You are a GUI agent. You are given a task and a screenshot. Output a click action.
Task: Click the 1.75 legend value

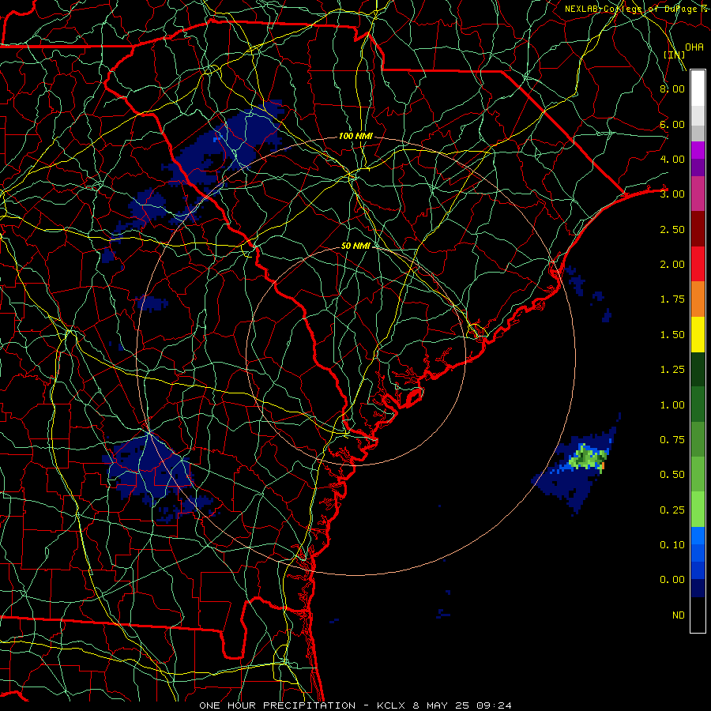672,299
